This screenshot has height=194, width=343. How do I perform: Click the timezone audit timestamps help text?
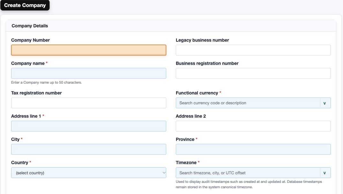pyautogui.click(x=249, y=184)
